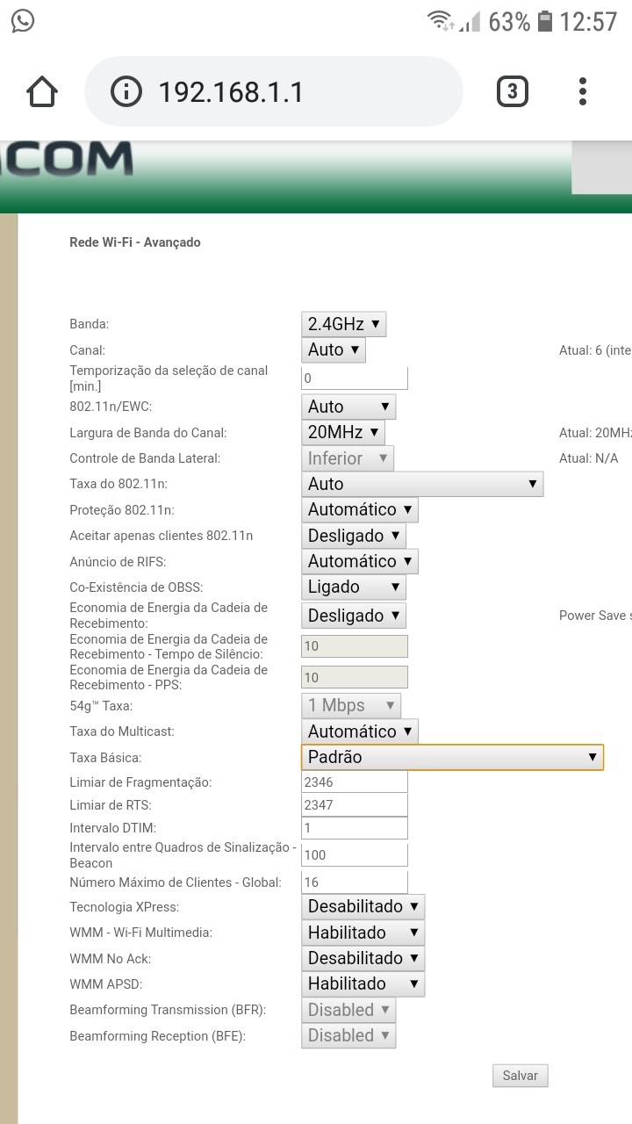This screenshot has height=1124, width=632.
Task: Click the Salvar button
Action: click(x=521, y=1076)
